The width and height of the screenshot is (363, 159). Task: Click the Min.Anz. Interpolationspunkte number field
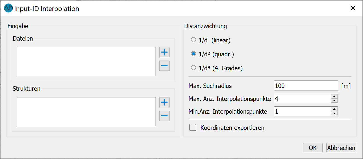click(x=302, y=111)
